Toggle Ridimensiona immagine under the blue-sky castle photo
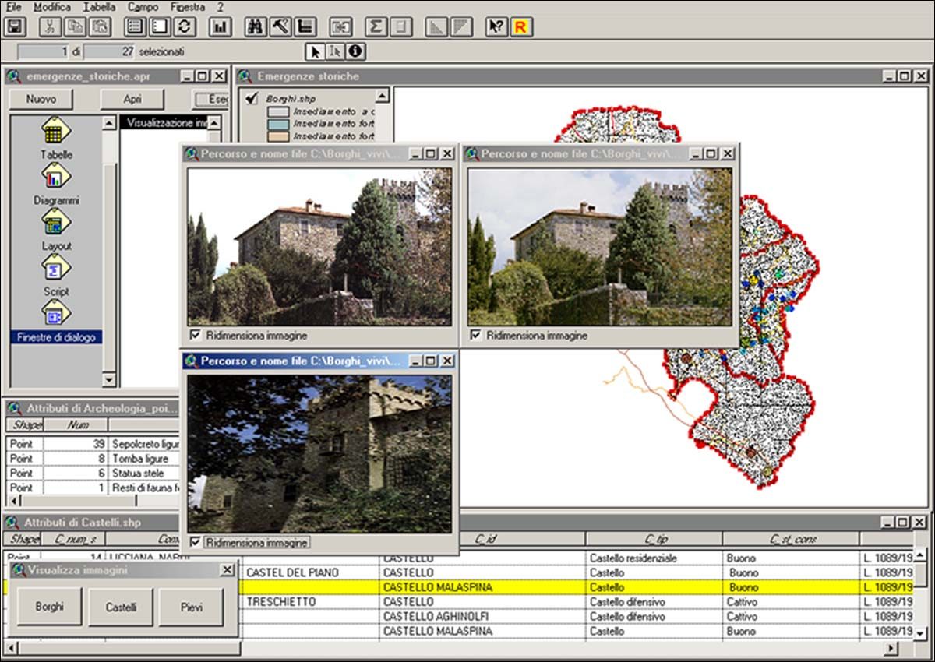This screenshot has width=935, height=662. (x=475, y=335)
